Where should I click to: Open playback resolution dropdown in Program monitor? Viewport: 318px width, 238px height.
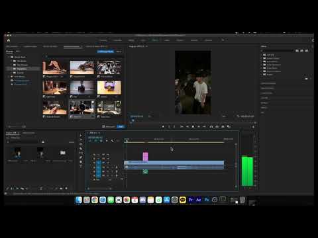(225, 116)
